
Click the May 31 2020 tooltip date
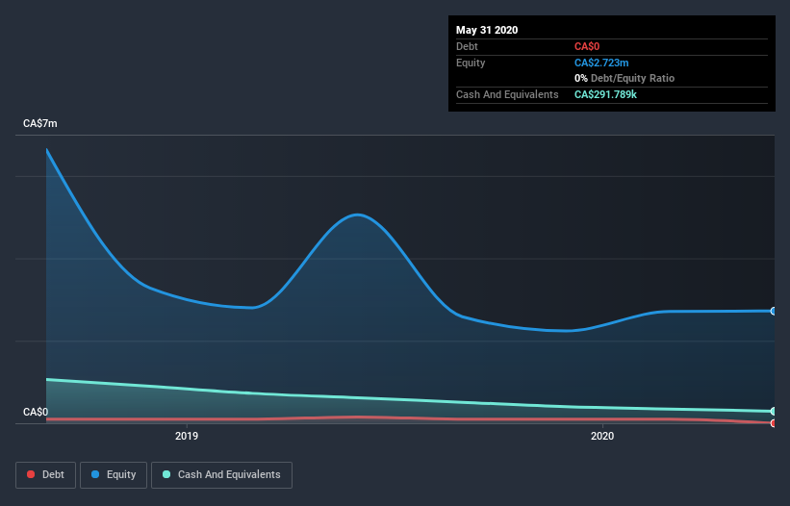487,30
